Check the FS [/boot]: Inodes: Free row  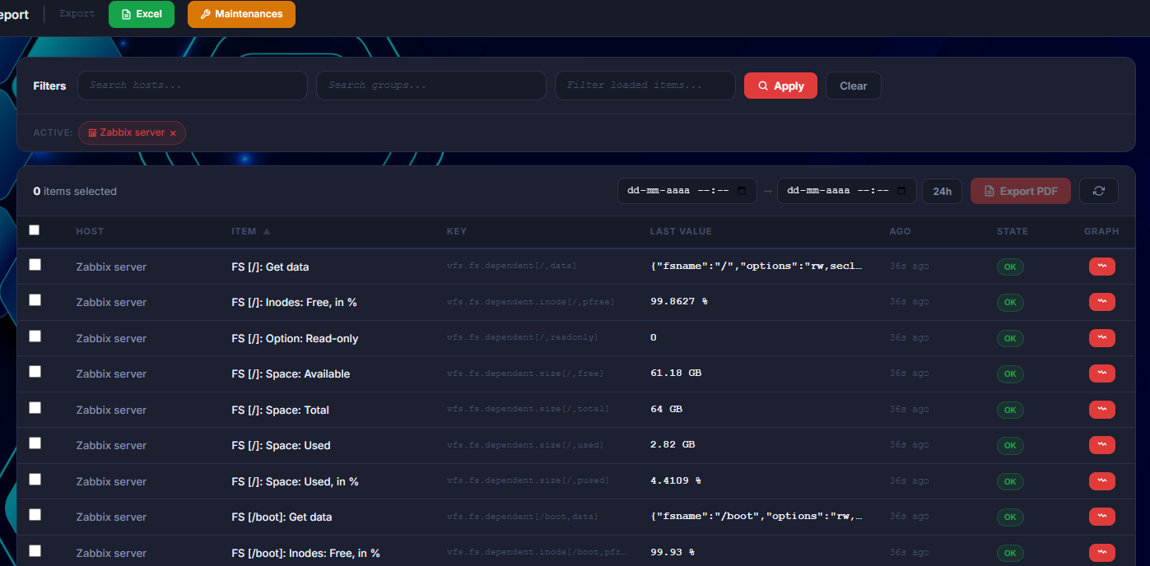tap(35, 550)
